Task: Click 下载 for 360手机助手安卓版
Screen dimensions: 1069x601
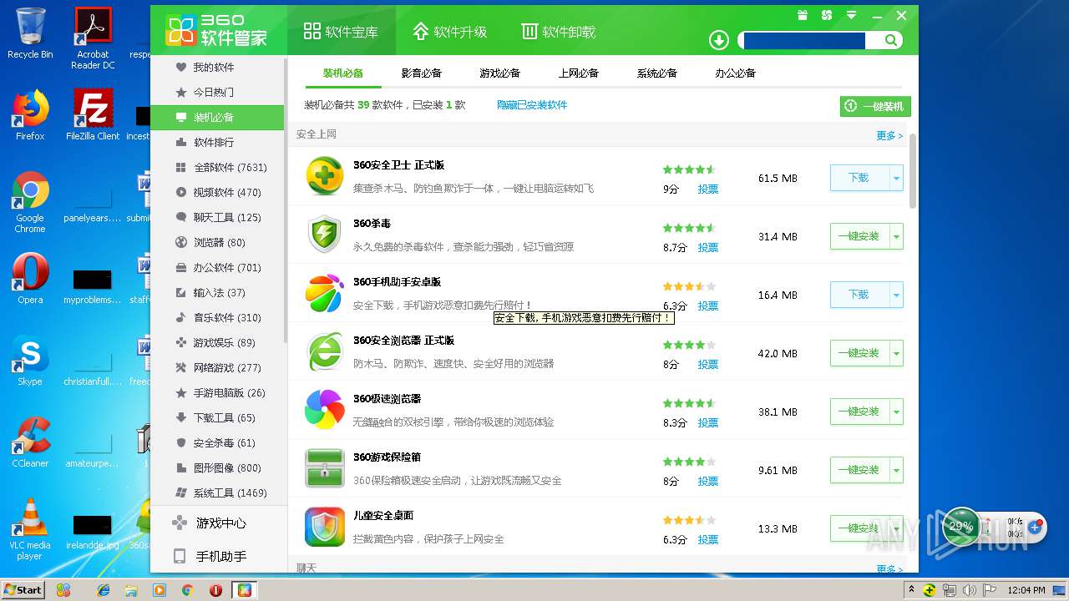Action: tap(859, 295)
